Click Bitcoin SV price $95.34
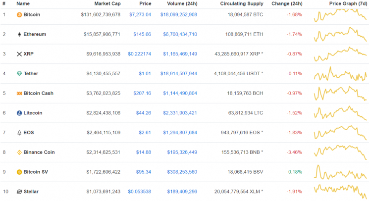 [x=144, y=172]
